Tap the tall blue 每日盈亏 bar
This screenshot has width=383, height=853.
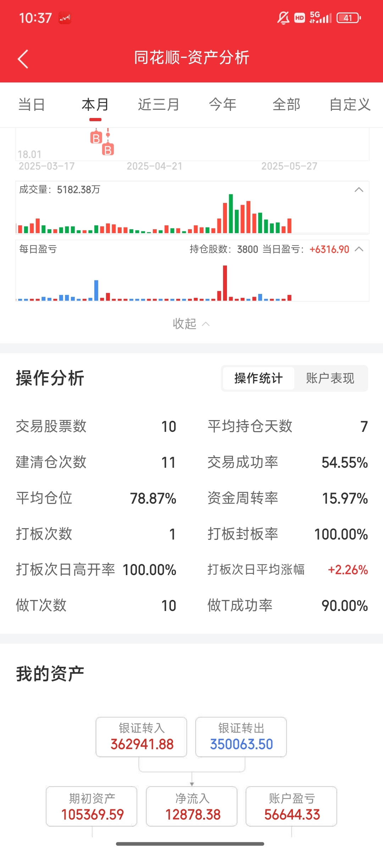(96, 290)
